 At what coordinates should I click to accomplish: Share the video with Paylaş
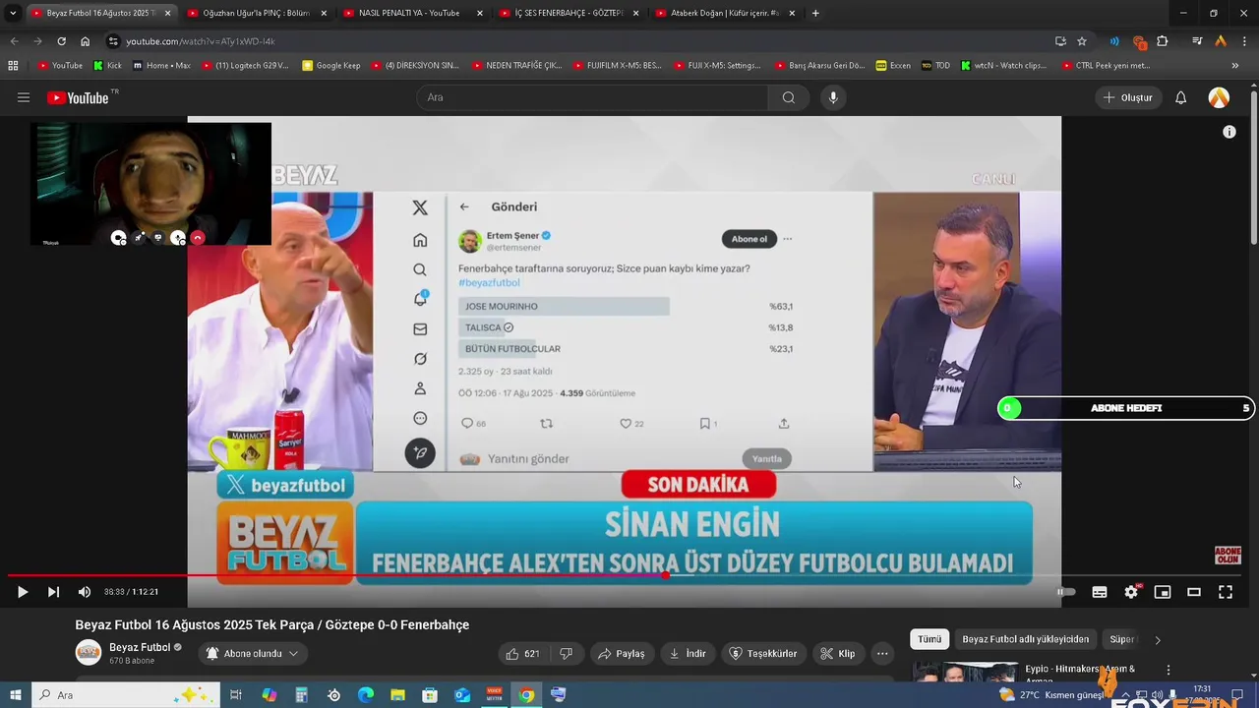click(621, 654)
